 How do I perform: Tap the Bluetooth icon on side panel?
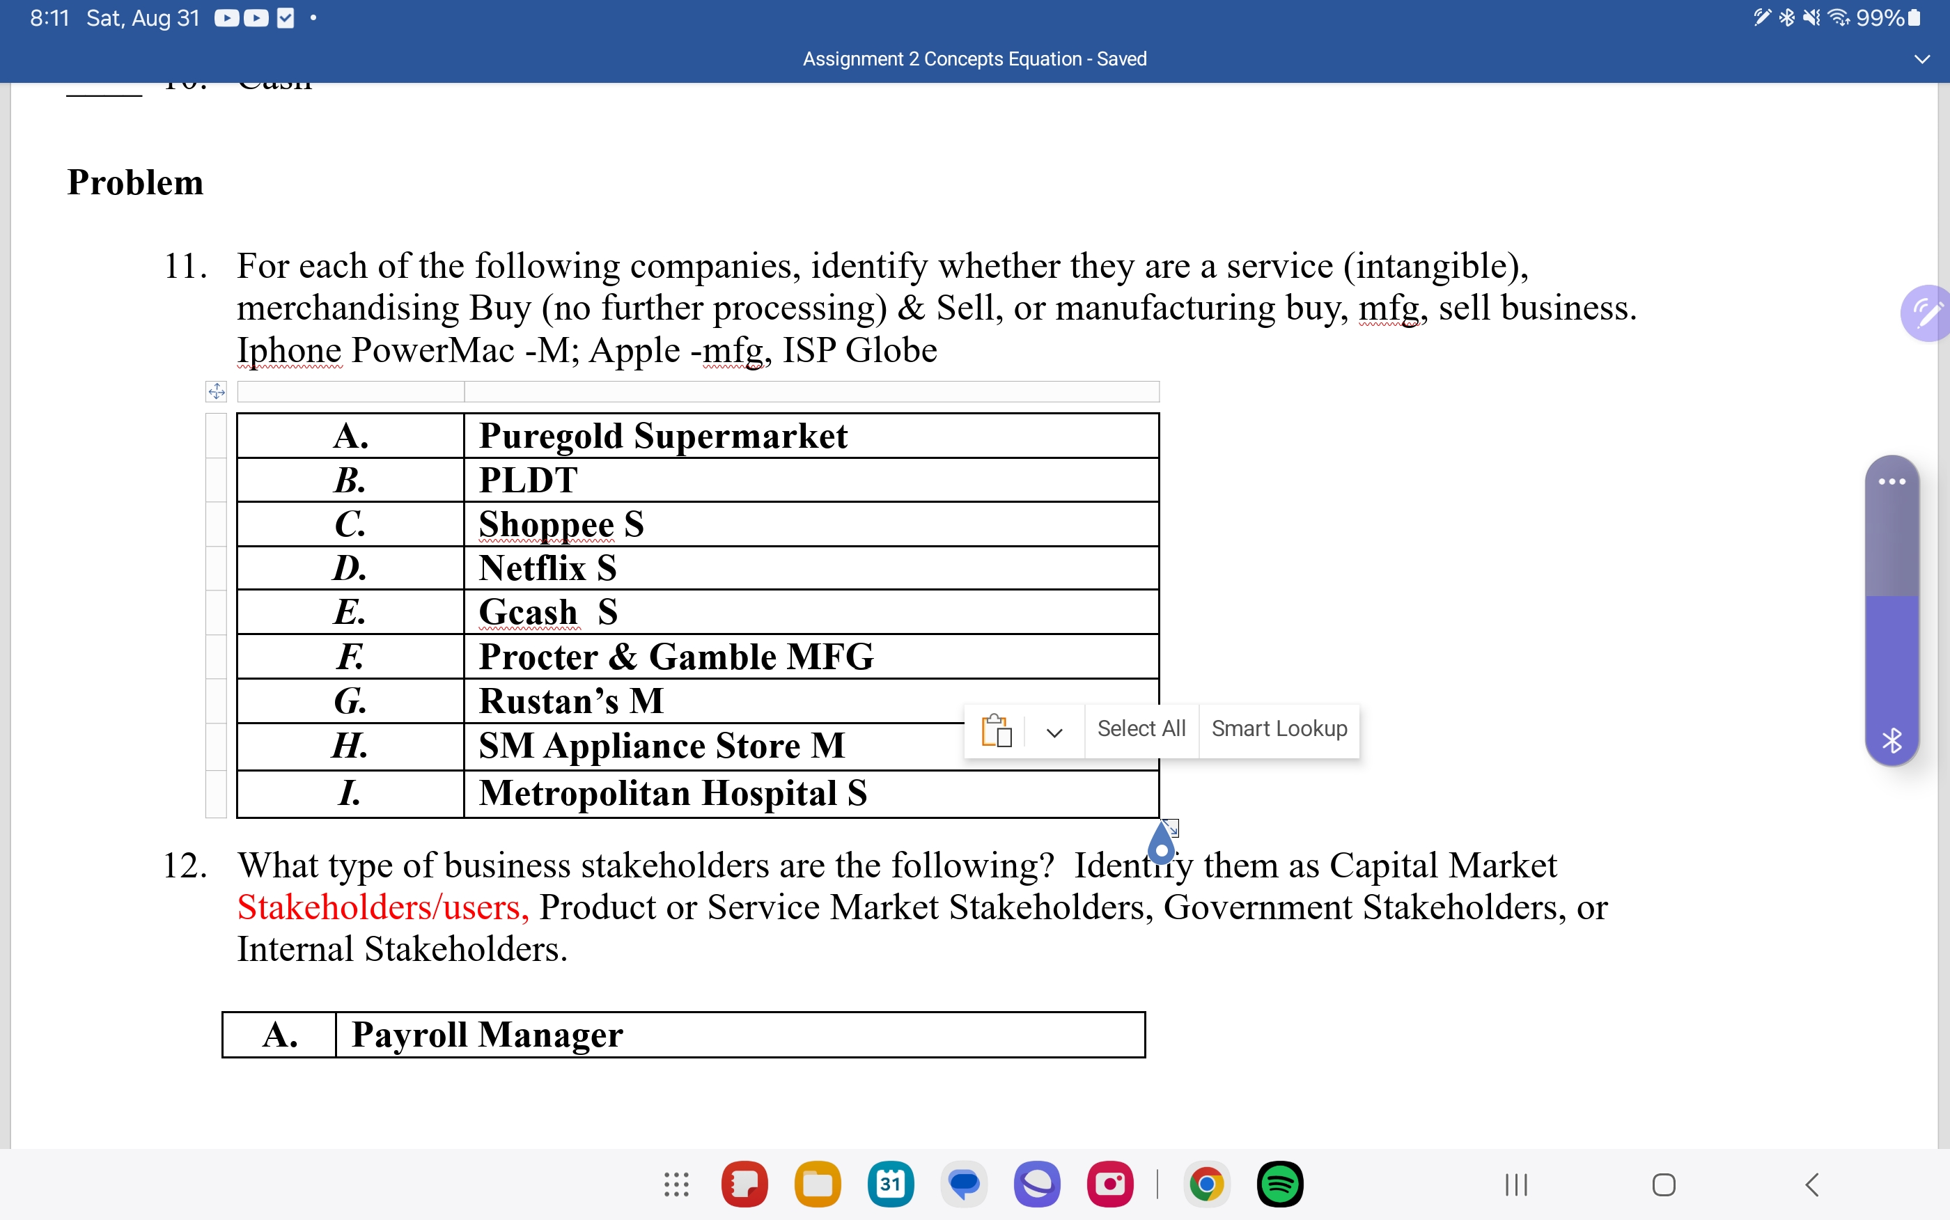point(1891,740)
